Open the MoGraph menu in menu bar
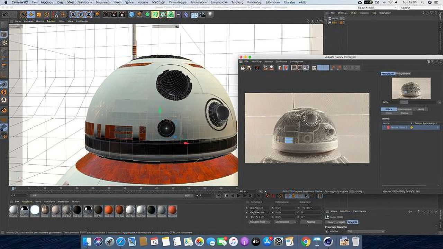The height and width of the screenshot is (249, 443). [x=159, y=2]
